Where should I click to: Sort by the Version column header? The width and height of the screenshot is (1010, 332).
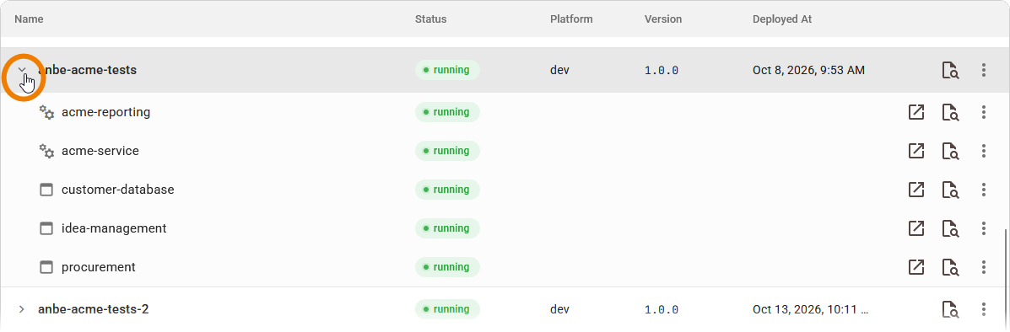pos(663,19)
